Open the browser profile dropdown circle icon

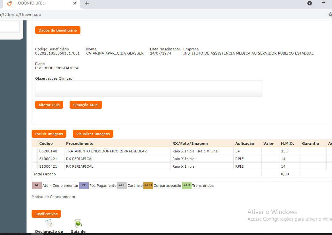[x=309, y=3]
